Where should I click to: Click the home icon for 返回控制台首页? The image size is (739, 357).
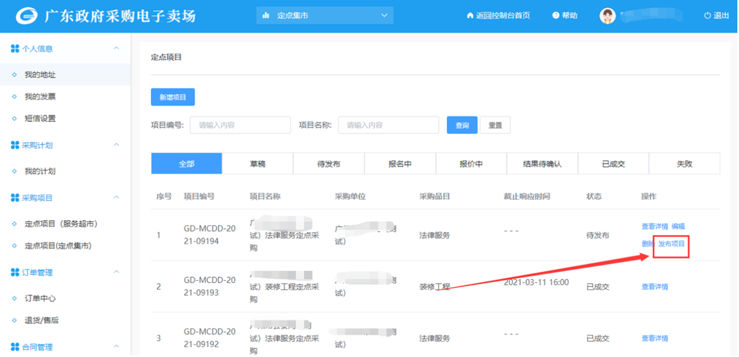470,16
